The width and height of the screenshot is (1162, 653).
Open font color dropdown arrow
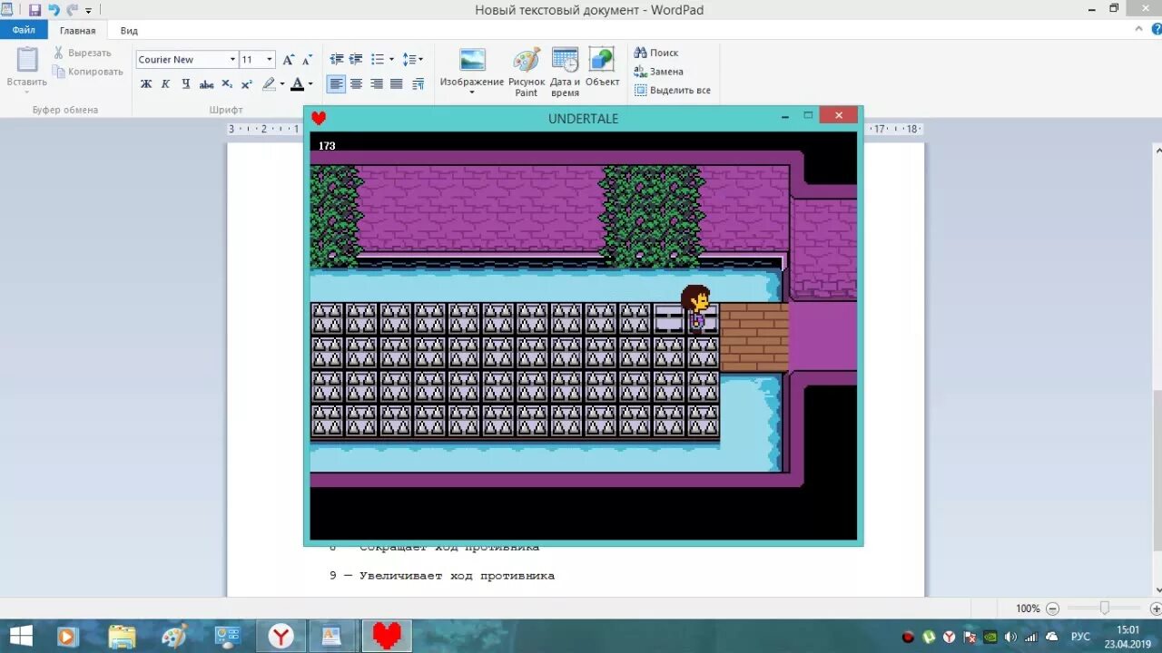click(310, 84)
